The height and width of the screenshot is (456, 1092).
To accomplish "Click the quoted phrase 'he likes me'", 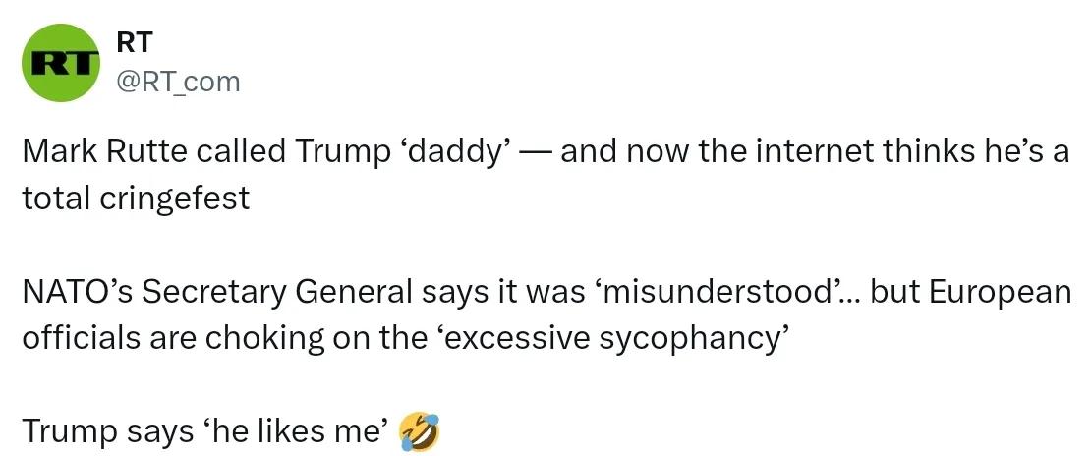I will click(297, 431).
